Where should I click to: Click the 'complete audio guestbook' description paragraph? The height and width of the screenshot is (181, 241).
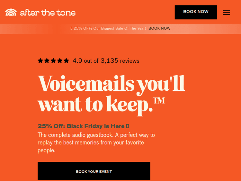click(96, 142)
